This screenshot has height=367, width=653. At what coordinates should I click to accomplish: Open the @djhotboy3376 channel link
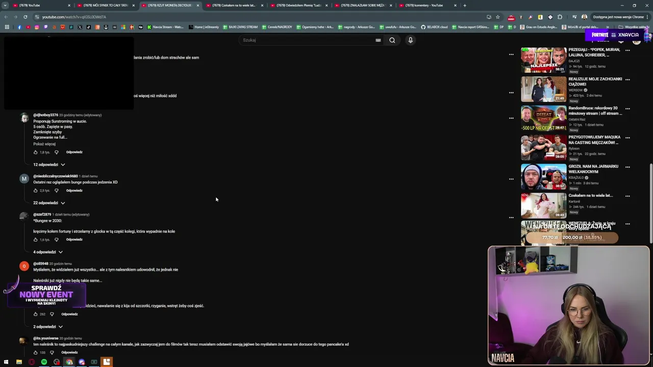45,115
